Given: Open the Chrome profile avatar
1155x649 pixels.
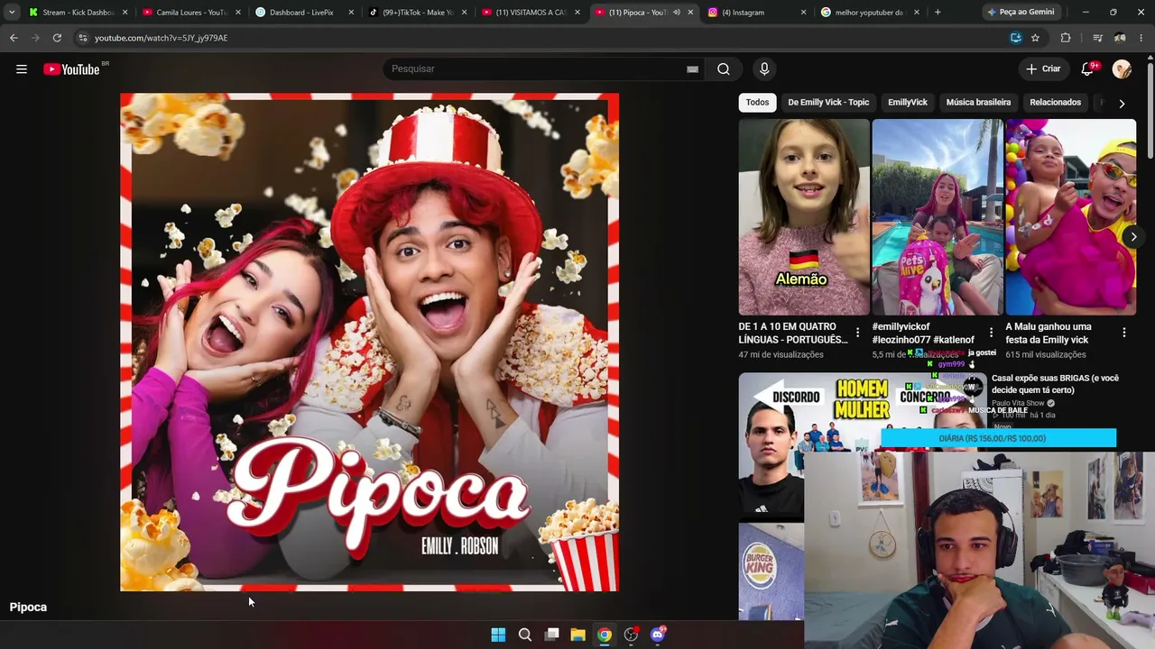Looking at the screenshot, I should [1120, 38].
